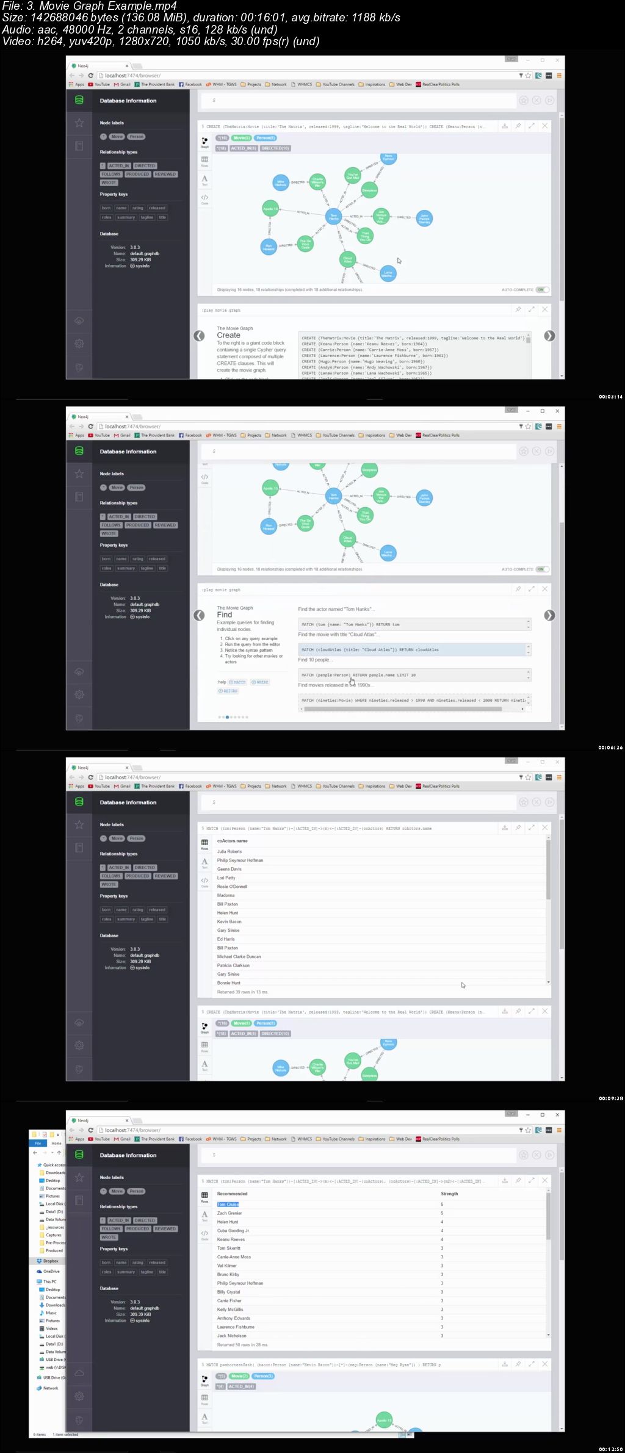Open Projects bookmark folder in 00:06:26 frame
Screen dimensions: 625x1453
coord(251,435)
